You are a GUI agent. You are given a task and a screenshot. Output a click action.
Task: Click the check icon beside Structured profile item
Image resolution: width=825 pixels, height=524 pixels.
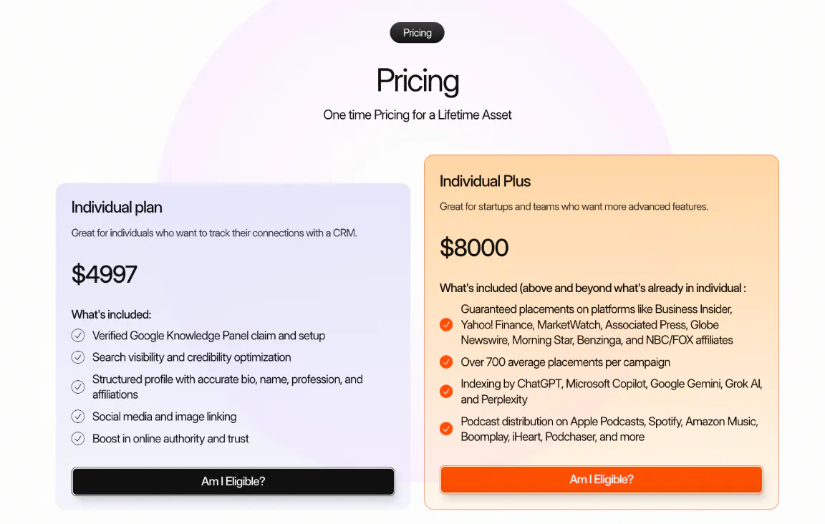(x=78, y=387)
